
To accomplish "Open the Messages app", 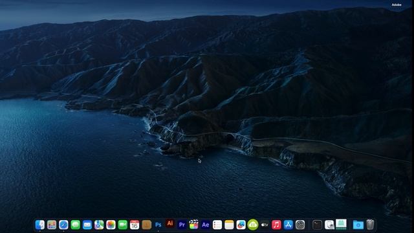I will coord(76,225).
